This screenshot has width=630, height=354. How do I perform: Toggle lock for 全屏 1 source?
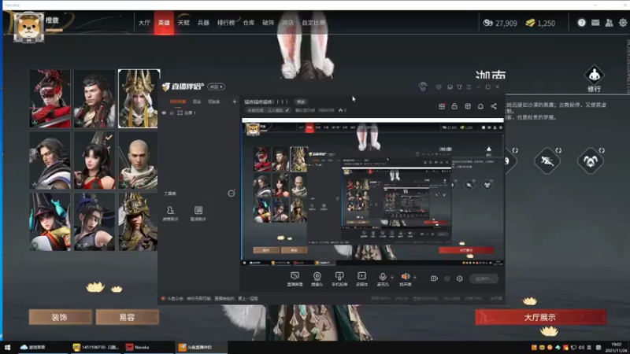172,112
